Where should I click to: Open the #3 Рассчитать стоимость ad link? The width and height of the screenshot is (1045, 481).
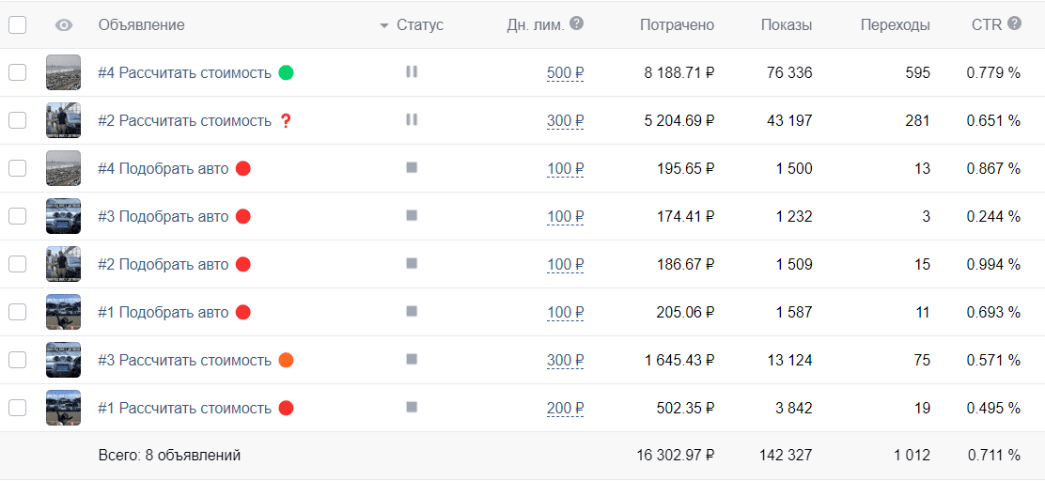(x=184, y=361)
